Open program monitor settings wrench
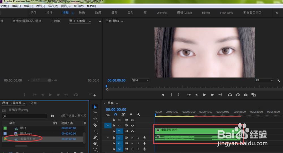Screen dimensions: 283x153 [x=278, y=80]
